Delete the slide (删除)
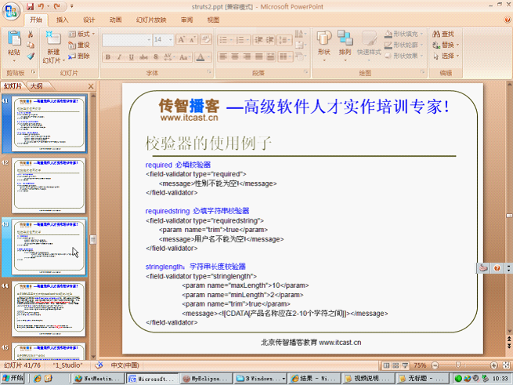 79,56
